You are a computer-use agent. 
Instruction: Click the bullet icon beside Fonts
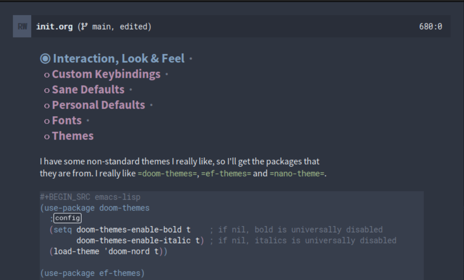tap(47, 120)
